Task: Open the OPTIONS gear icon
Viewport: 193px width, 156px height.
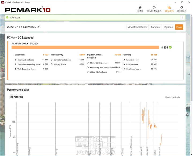Action: 181,8
